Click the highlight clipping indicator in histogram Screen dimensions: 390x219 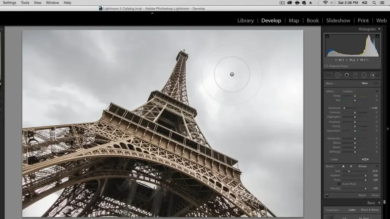coord(377,36)
